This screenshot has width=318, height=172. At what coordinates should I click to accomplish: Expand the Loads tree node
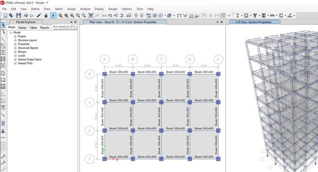(15, 56)
